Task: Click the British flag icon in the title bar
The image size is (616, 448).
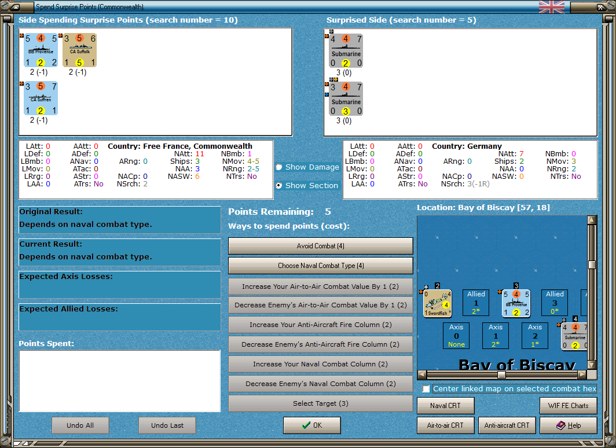Action: click(x=552, y=7)
